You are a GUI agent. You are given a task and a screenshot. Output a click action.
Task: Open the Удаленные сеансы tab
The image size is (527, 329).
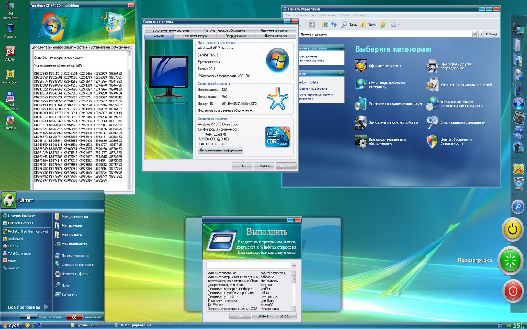click(x=274, y=30)
